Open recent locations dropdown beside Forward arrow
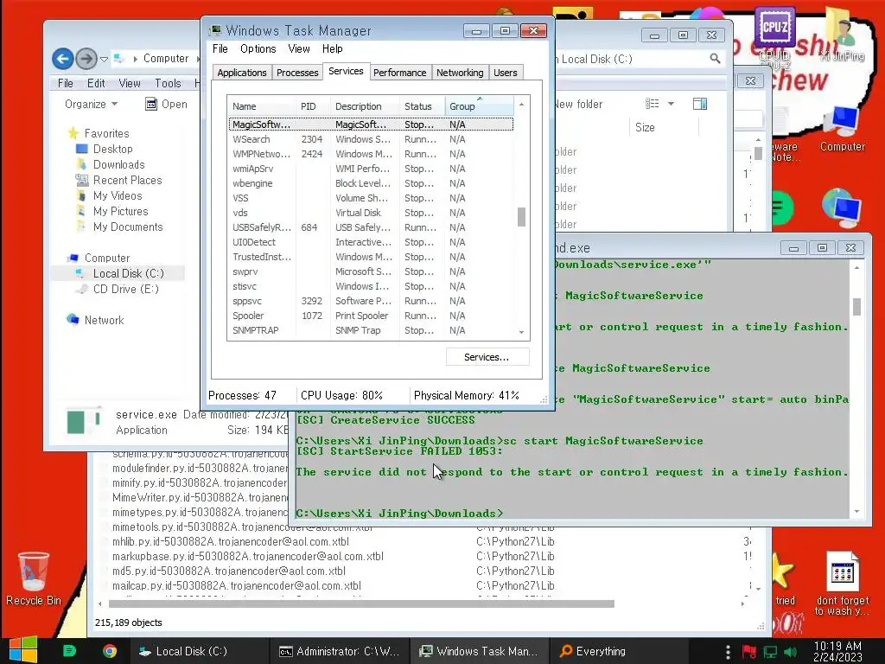Viewport: 885px width, 664px height. point(104,59)
